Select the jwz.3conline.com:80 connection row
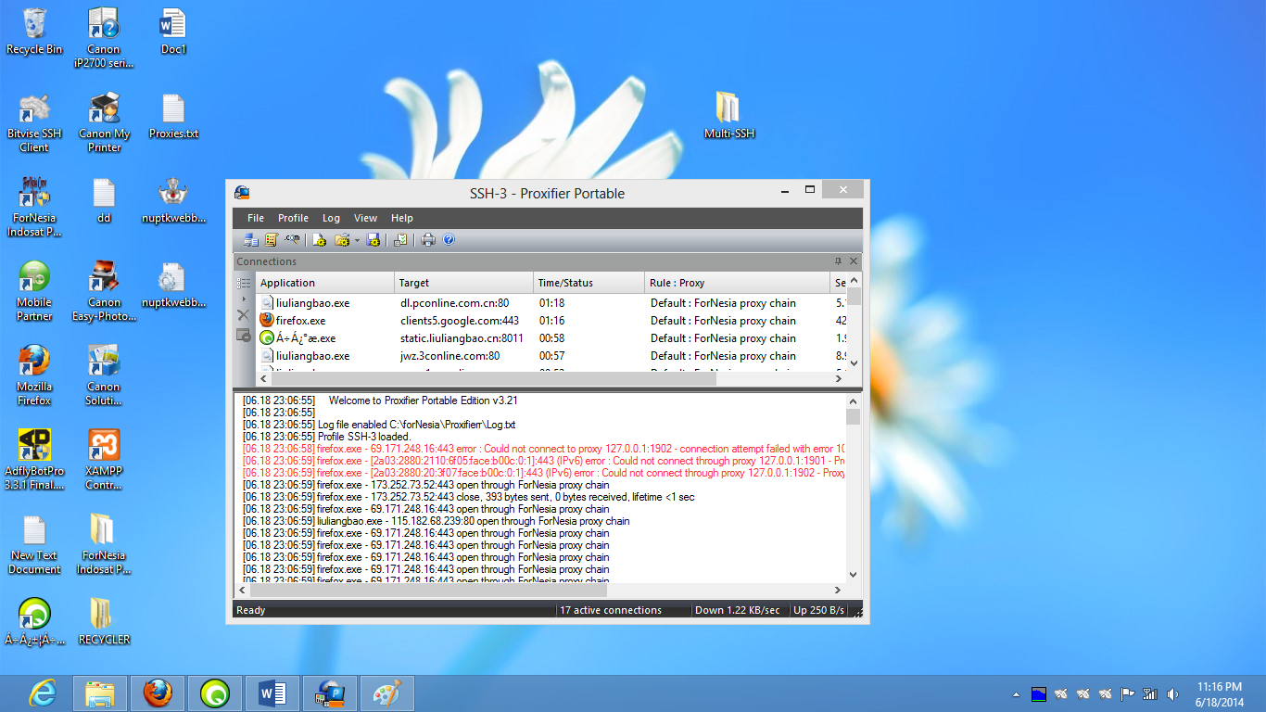This screenshot has height=712, width=1266. point(551,356)
